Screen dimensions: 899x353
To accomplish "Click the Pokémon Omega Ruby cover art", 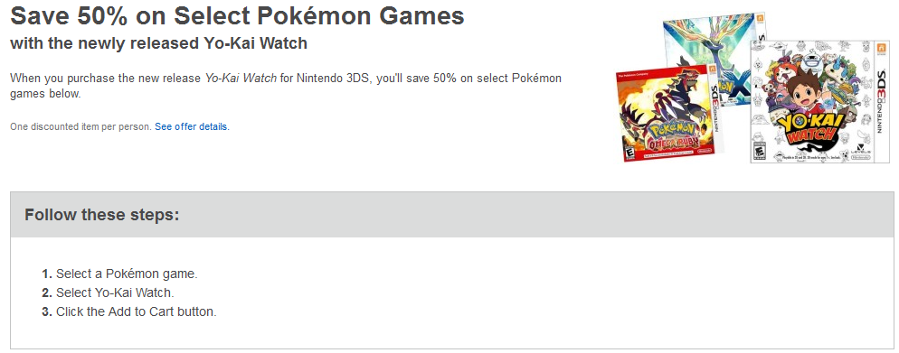I will click(668, 114).
